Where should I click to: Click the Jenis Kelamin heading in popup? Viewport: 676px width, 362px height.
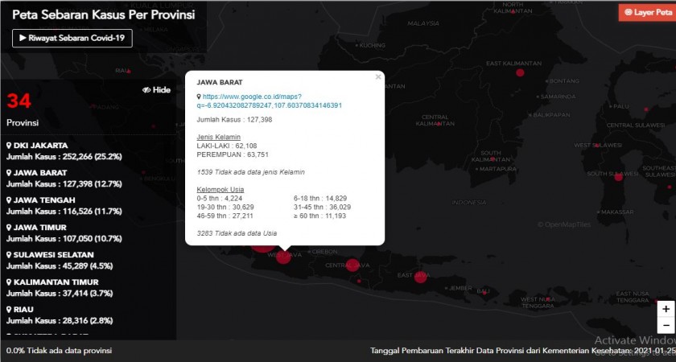(x=219, y=137)
